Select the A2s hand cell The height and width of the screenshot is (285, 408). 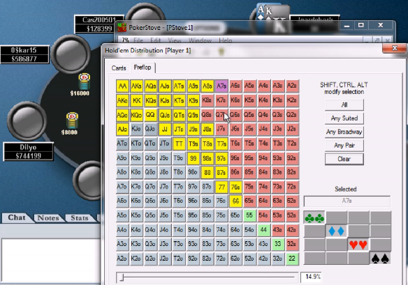(x=292, y=86)
